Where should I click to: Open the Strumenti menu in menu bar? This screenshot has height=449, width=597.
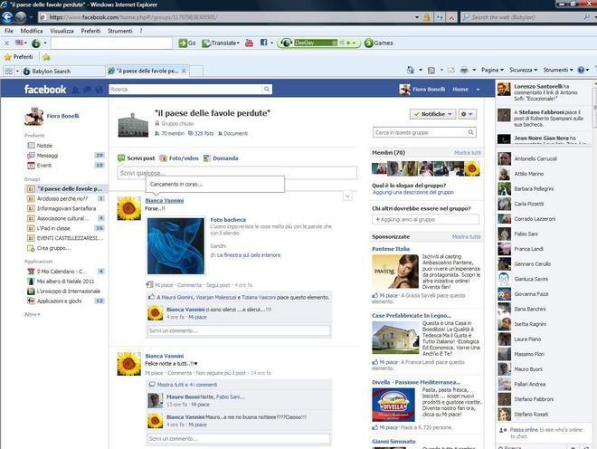click(x=120, y=31)
